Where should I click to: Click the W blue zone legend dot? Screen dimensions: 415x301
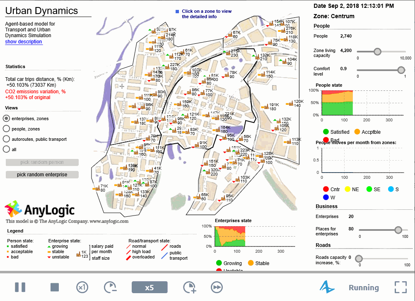326,197
